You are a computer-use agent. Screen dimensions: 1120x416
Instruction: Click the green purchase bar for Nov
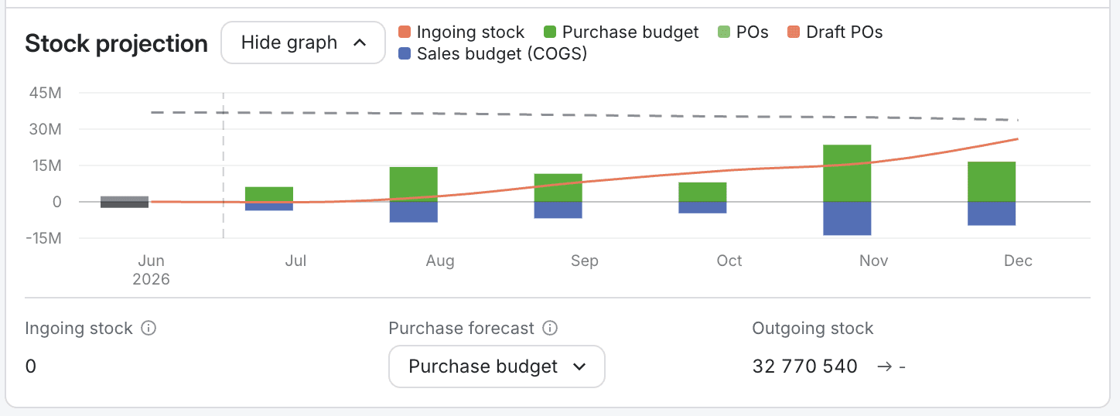point(847,173)
